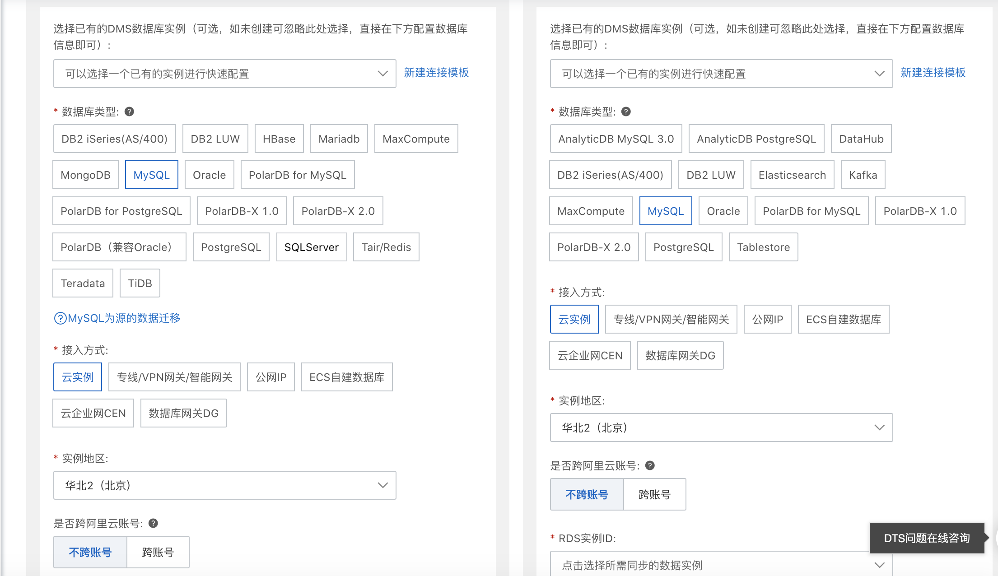Open source existing DMS instance dropdown
The image size is (998, 576).
[225, 74]
